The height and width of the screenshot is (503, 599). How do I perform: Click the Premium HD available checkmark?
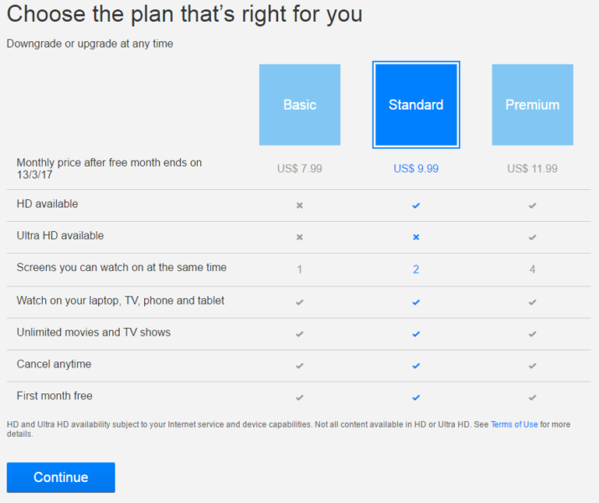coord(532,205)
